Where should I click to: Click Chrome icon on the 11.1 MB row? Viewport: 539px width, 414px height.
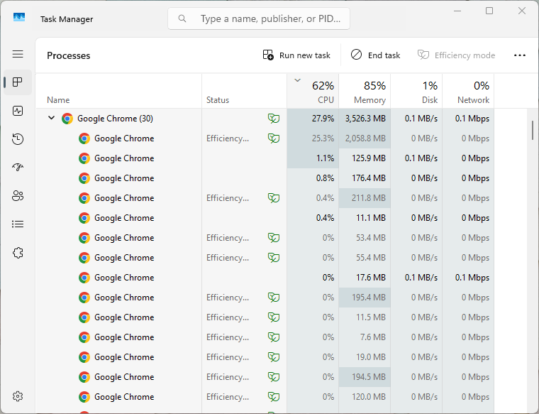tap(84, 218)
